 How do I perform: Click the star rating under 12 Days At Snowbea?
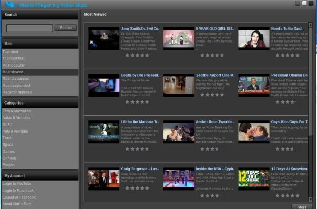click(x=288, y=196)
